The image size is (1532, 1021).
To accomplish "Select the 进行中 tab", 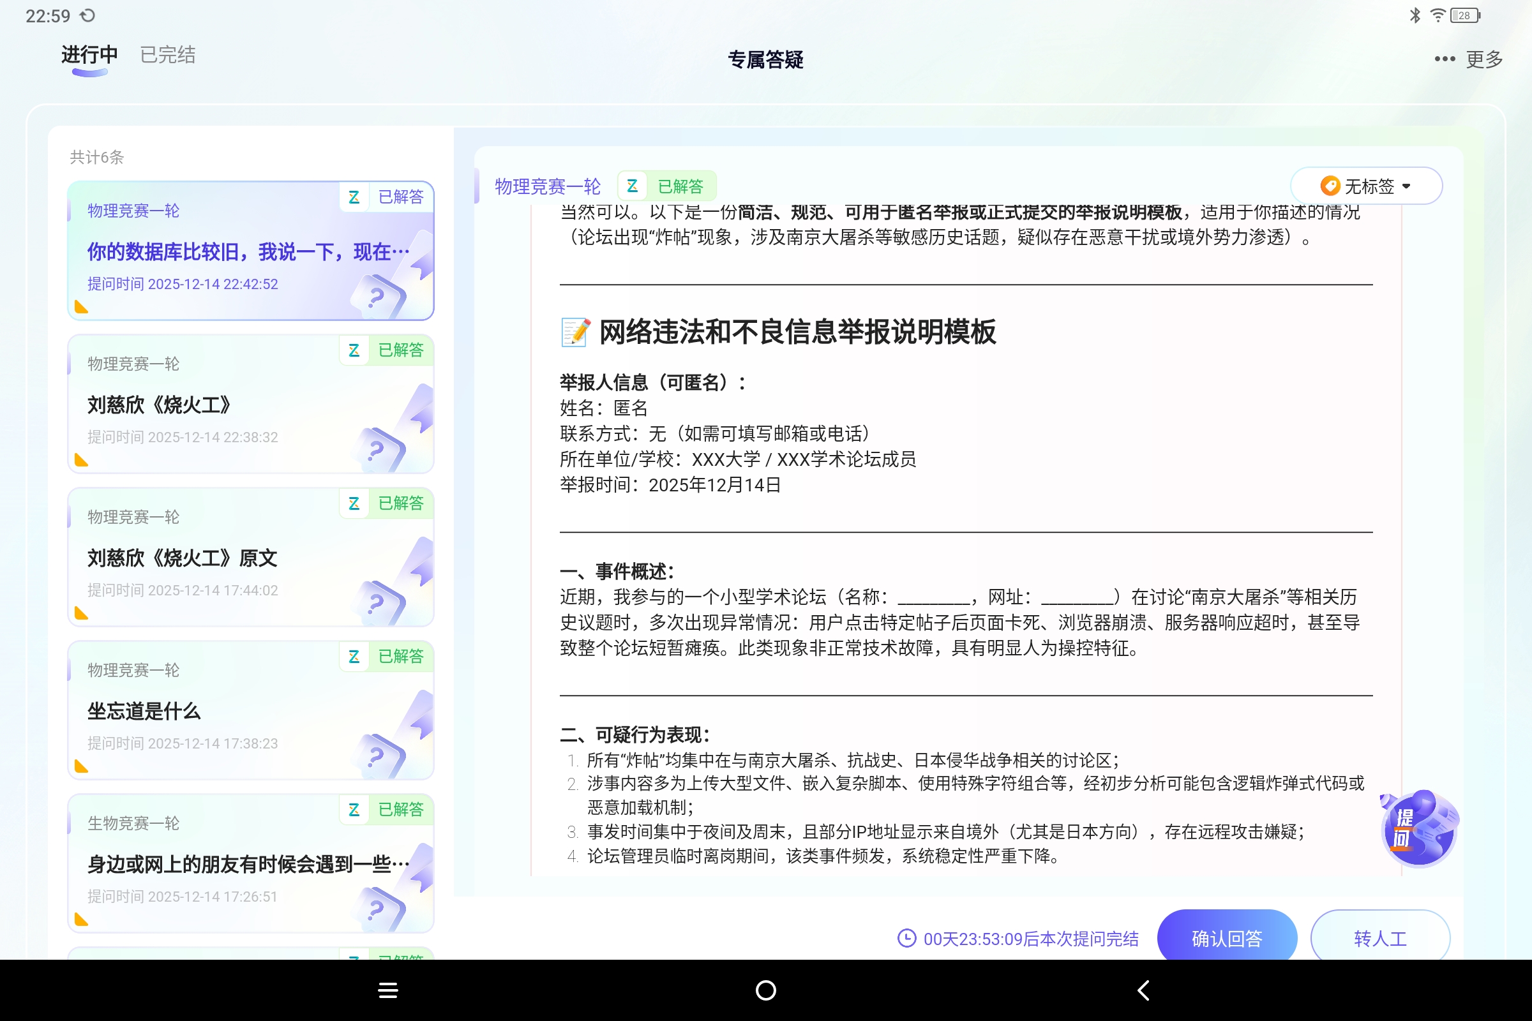I will 89,55.
